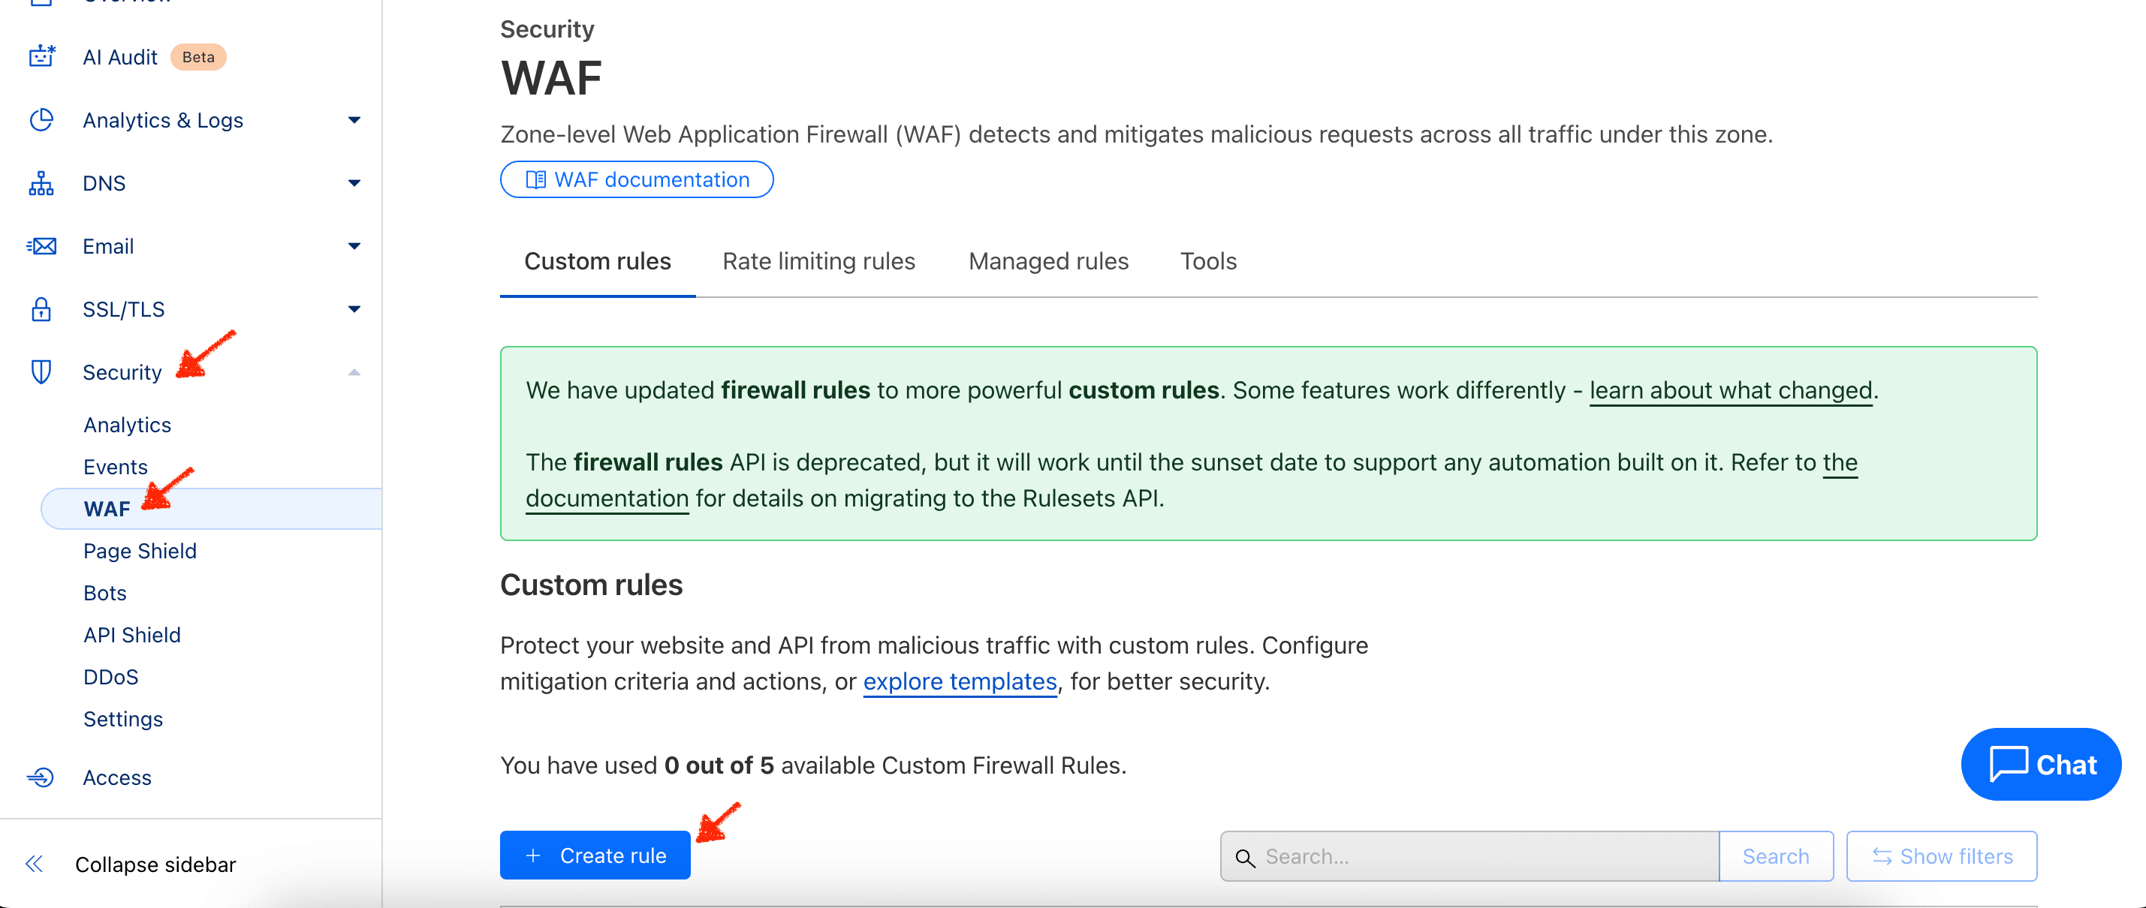Open Security Settings in sidebar
This screenshot has width=2146, height=908.
(123, 719)
